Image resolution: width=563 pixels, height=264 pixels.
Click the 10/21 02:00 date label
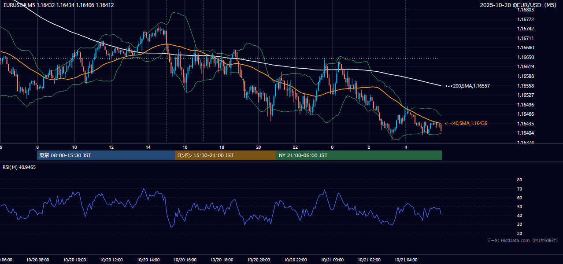tap(369, 260)
